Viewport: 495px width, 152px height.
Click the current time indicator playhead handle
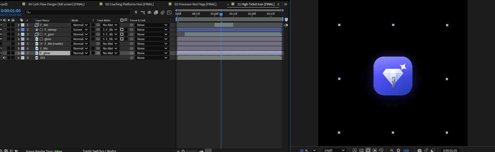(x=221, y=15)
